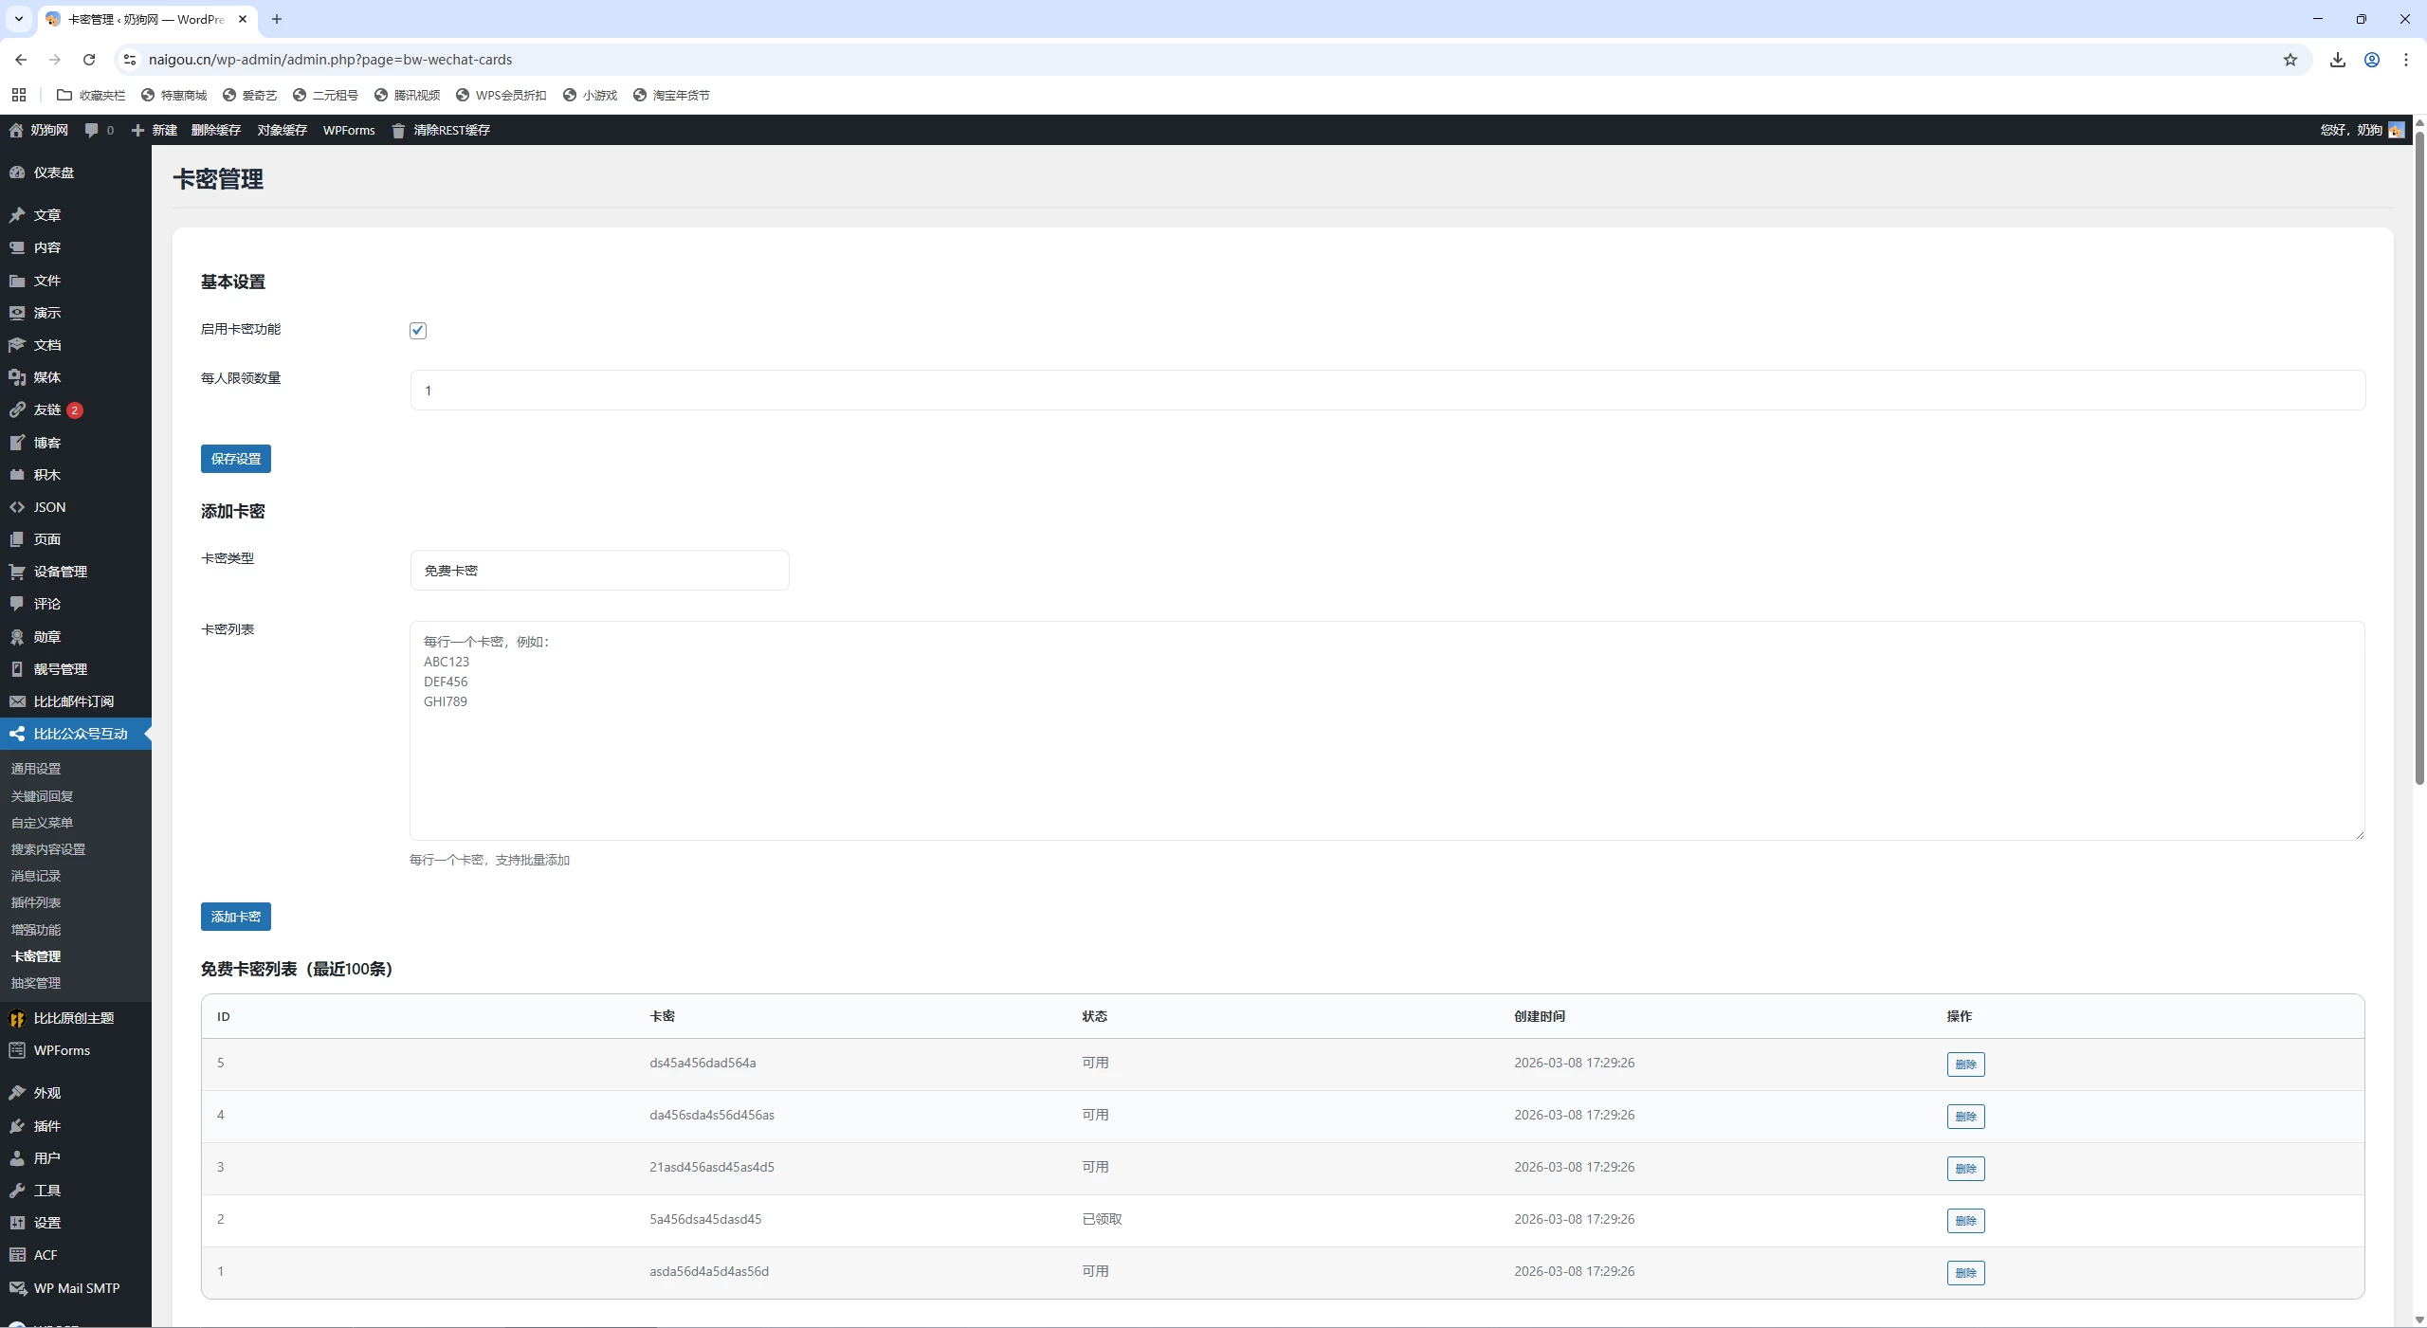The image size is (2427, 1328).
Task: Click the 清除REST缓存 trash icon
Action: pos(398,131)
